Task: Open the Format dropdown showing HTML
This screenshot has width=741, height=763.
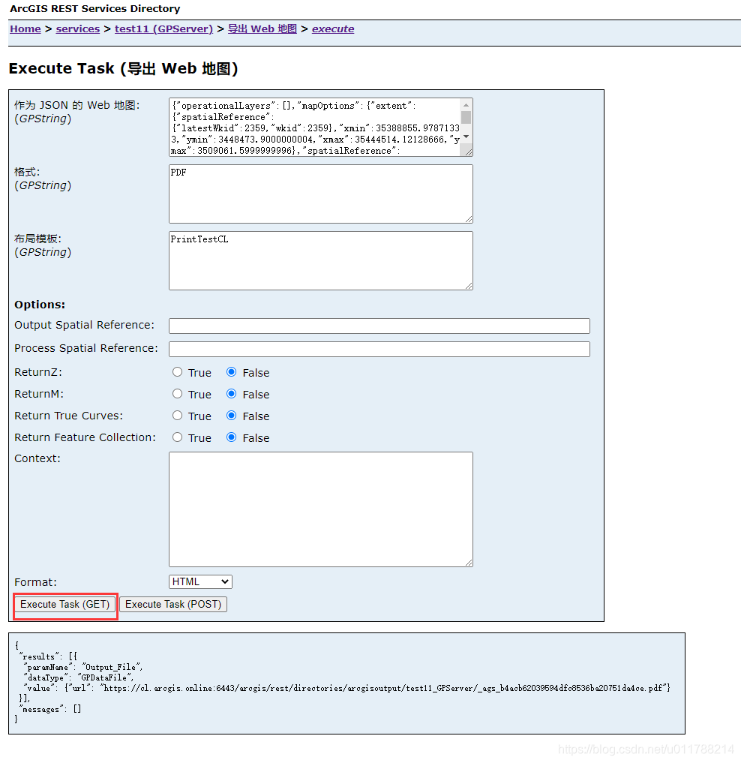Action: [x=200, y=581]
